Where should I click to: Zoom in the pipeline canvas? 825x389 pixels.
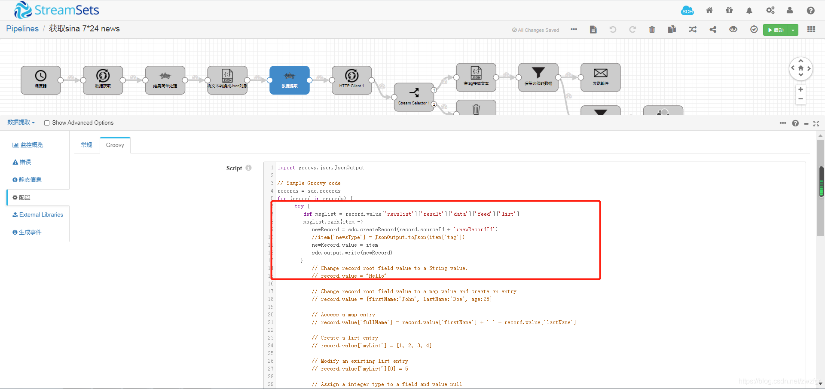[x=801, y=89]
